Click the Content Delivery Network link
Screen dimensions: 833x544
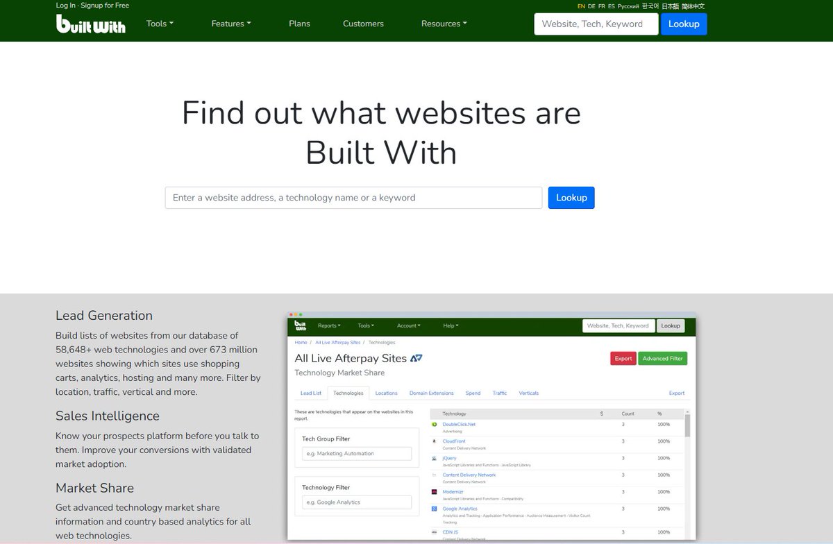tap(469, 475)
